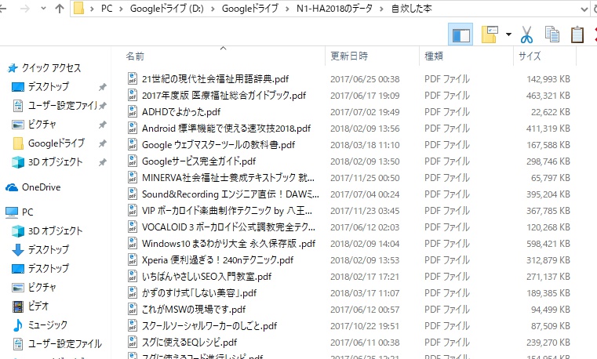This screenshot has width=597, height=359.
Task: Select N1-HA2018のデータ breadcrumb segment
Action: click(x=334, y=9)
